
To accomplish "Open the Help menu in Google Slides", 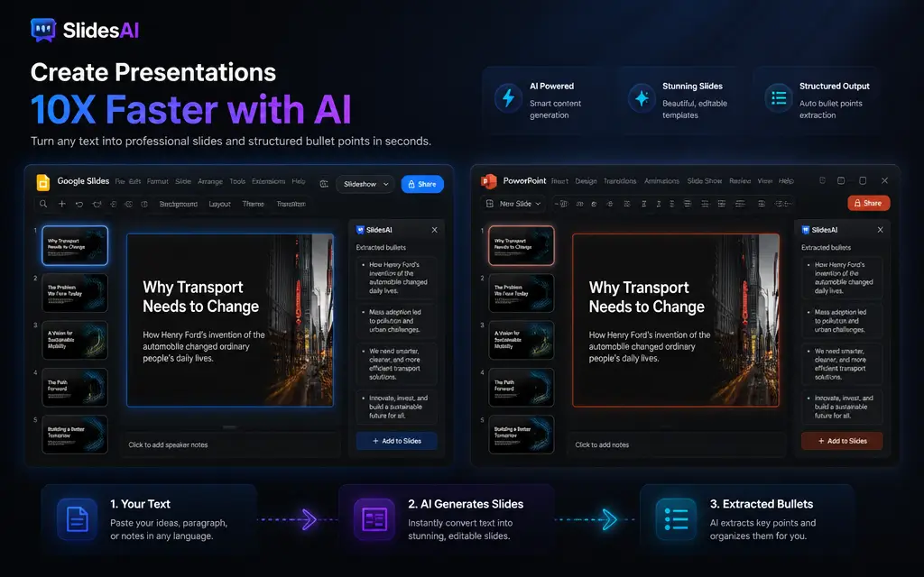I will [299, 181].
